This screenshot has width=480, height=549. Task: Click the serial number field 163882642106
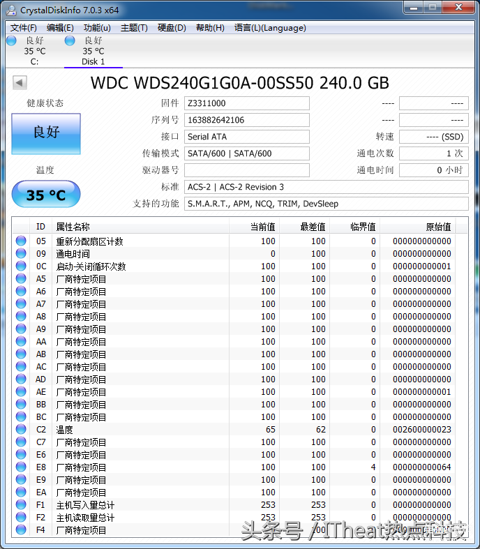(x=247, y=120)
